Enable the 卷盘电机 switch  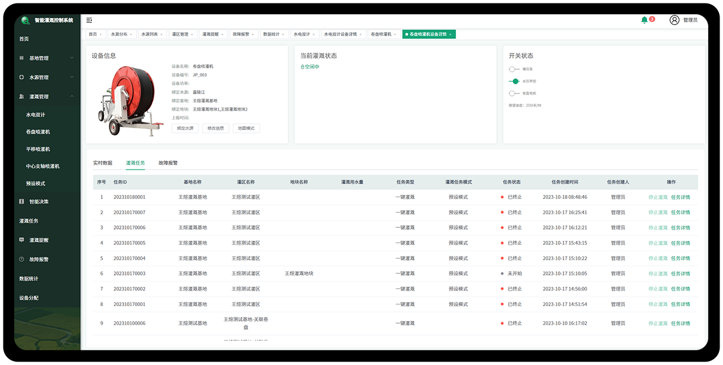coord(513,93)
